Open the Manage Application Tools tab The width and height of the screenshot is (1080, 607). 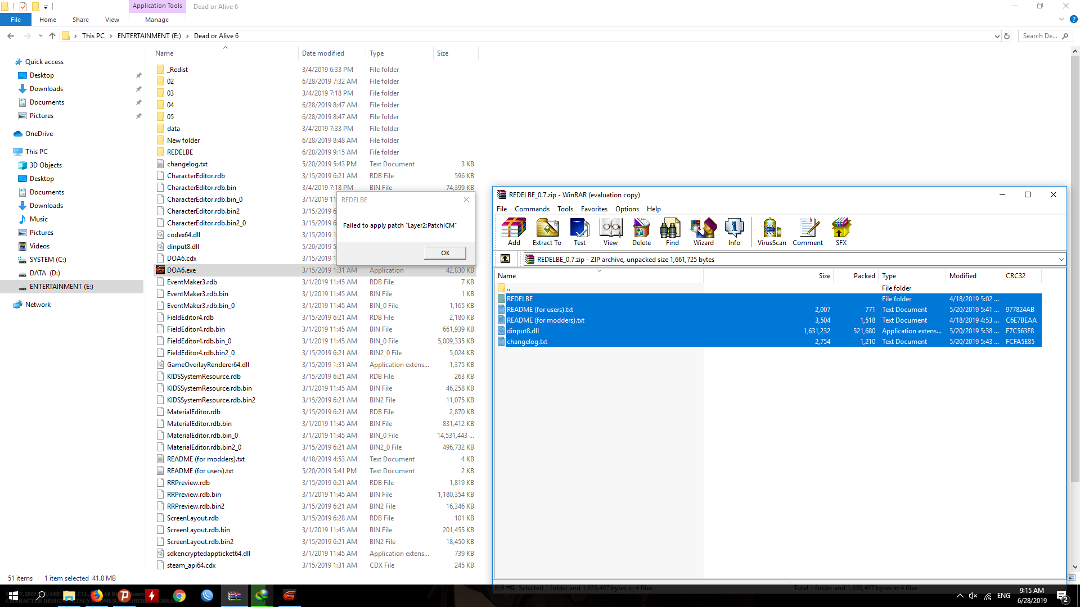pyautogui.click(x=157, y=20)
